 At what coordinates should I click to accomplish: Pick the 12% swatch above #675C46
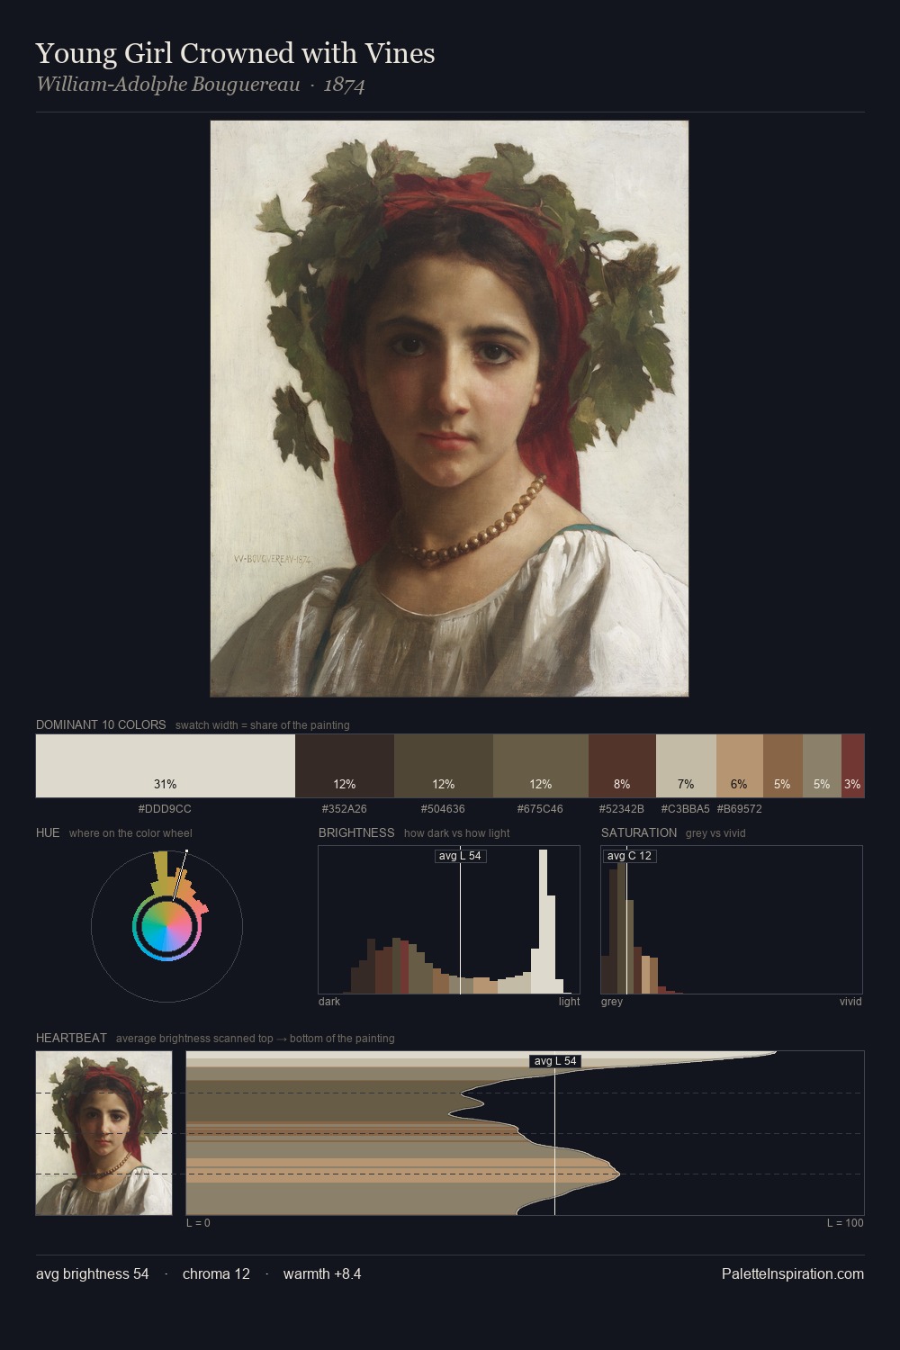click(x=541, y=766)
